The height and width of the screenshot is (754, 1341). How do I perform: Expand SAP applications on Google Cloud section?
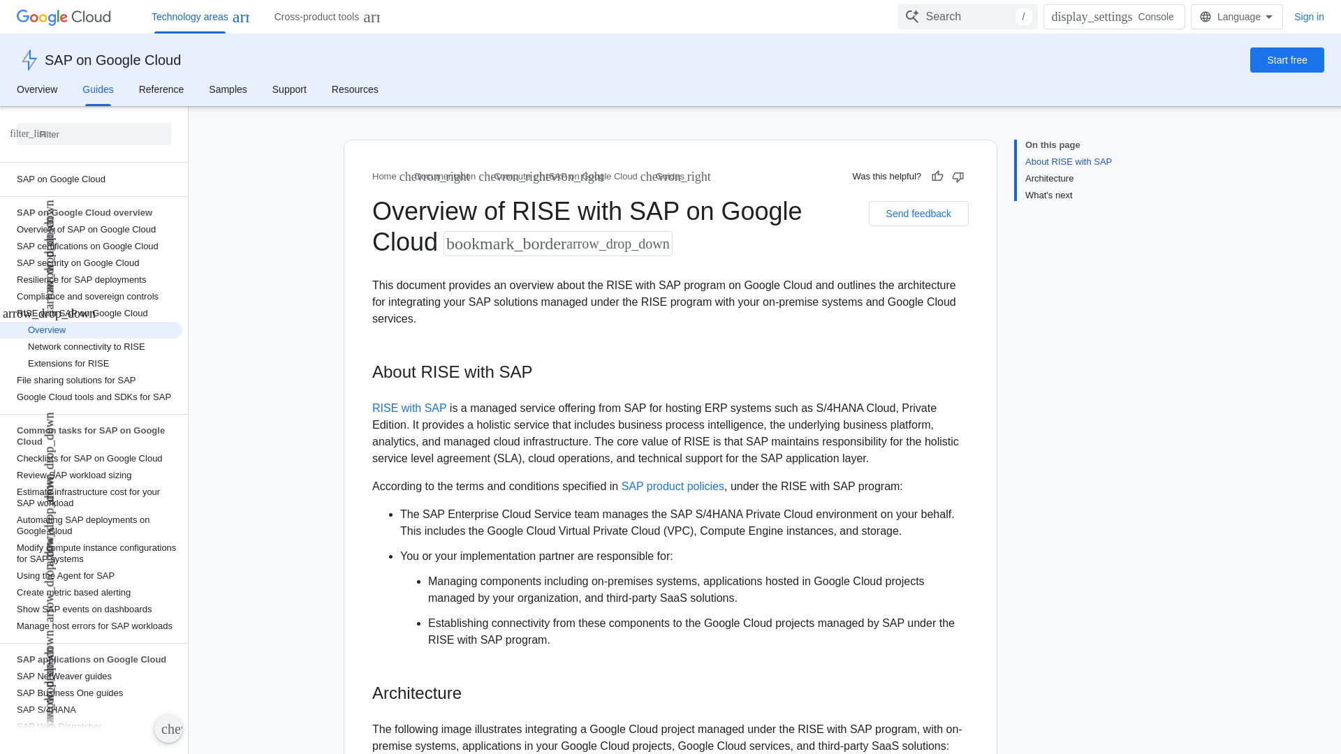[91, 660]
